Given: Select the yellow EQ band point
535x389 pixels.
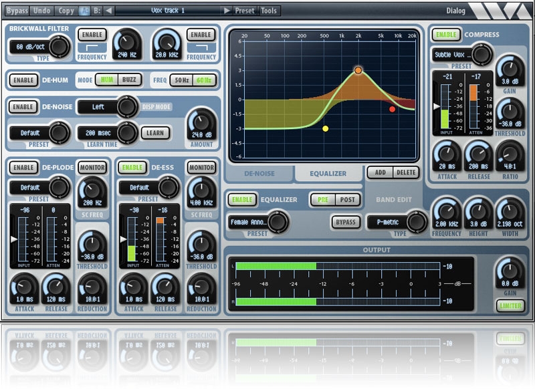Looking at the screenshot, I should coord(326,128).
